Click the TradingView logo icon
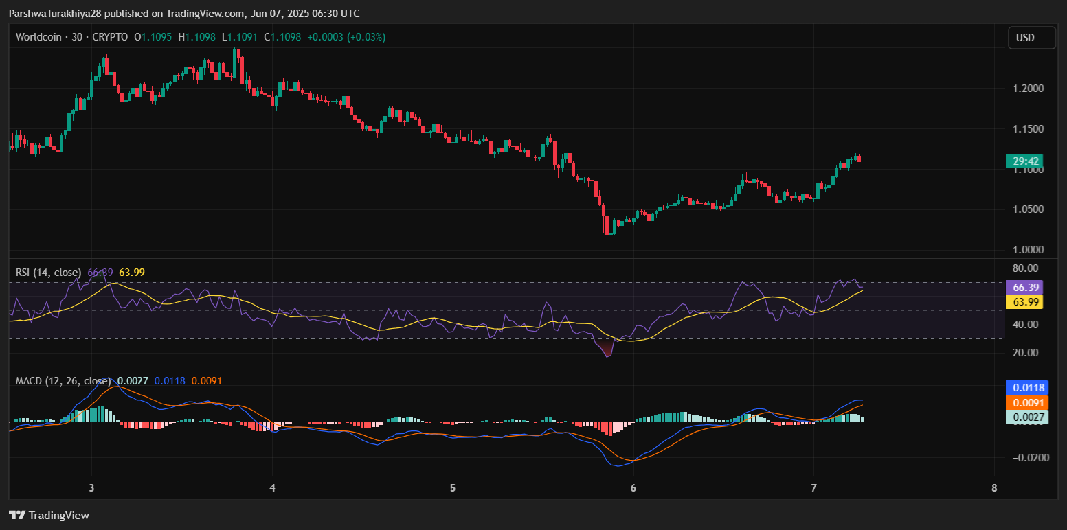 click(x=17, y=515)
